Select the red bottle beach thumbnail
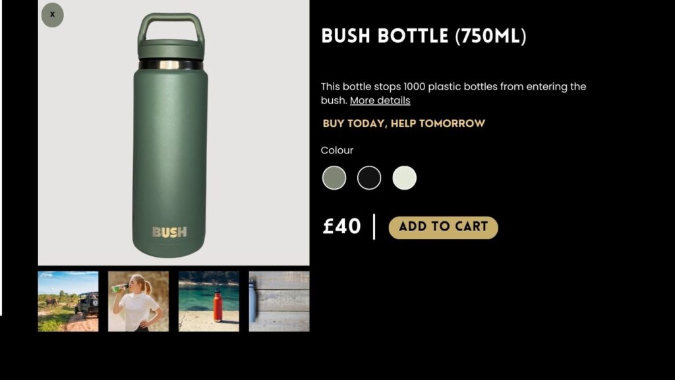This screenshot has height=380, width=675. pyautogui.click(x=209, y=302)
